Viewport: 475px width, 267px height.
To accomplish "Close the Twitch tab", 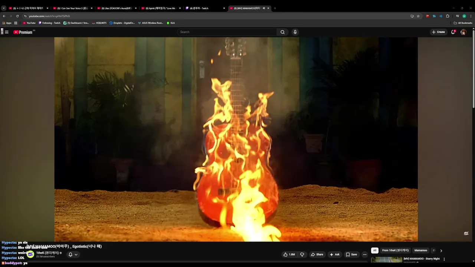I will pyautogui.click(x=224, y=8).
